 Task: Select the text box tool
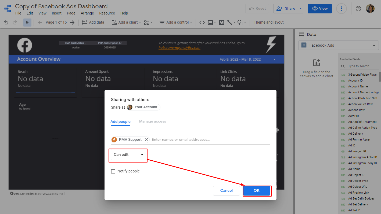point(221,22)
